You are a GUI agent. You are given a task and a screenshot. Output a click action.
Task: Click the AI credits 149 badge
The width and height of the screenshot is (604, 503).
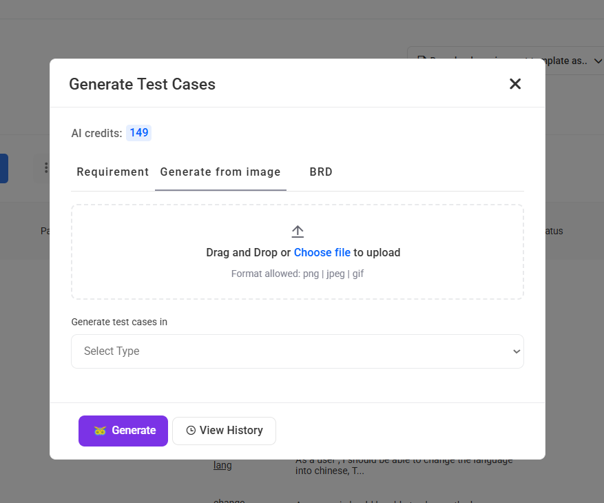click(138, 133)
